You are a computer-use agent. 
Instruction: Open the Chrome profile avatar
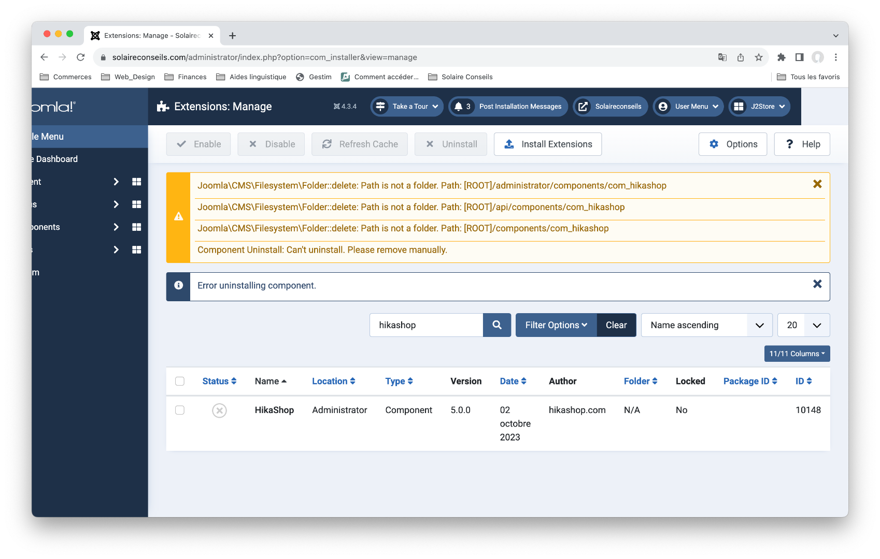click(x=818, y=57)
